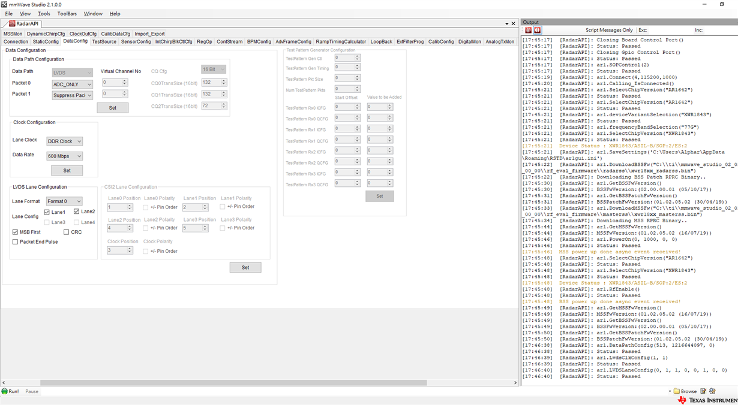The width and height of the screenshot is (738, 405).
Task: Switch to the DynamicChirpCfg tab
Action: 46,34
